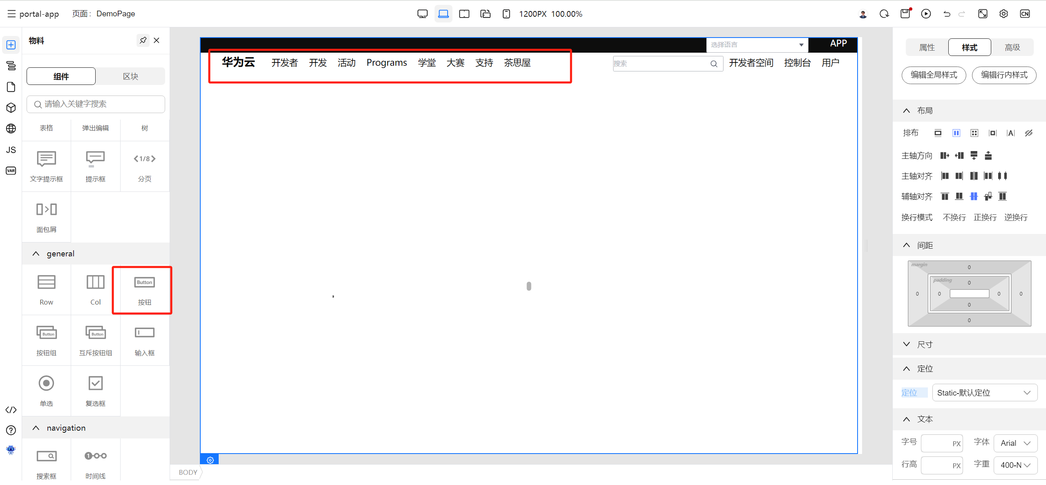
Task: Select the tablet device preview icon
Action: (x=464, y=14)
